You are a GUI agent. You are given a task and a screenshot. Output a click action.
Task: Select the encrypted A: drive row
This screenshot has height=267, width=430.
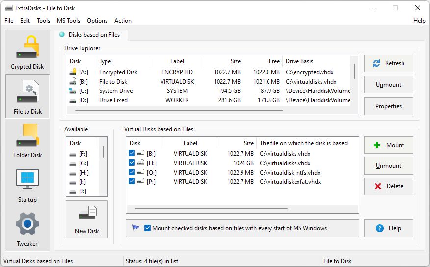click(x=118, y=72)
